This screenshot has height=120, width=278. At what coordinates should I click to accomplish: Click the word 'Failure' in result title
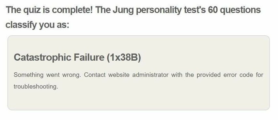pos(89,57)
